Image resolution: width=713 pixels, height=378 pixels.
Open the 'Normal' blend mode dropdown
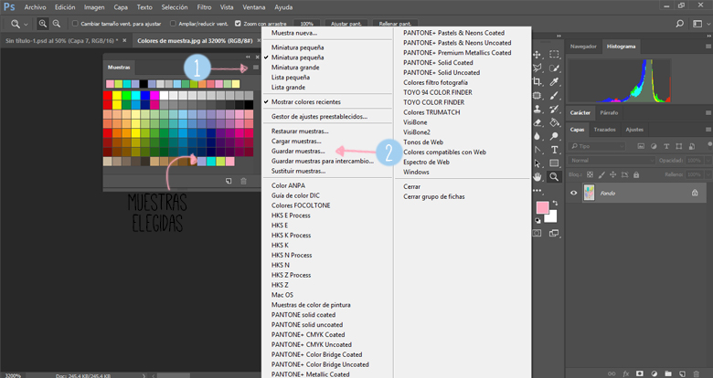pyautogui.click(x=612, y=161)
